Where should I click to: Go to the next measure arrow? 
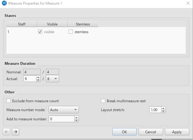pyautogui.click(x=16, y=132)
